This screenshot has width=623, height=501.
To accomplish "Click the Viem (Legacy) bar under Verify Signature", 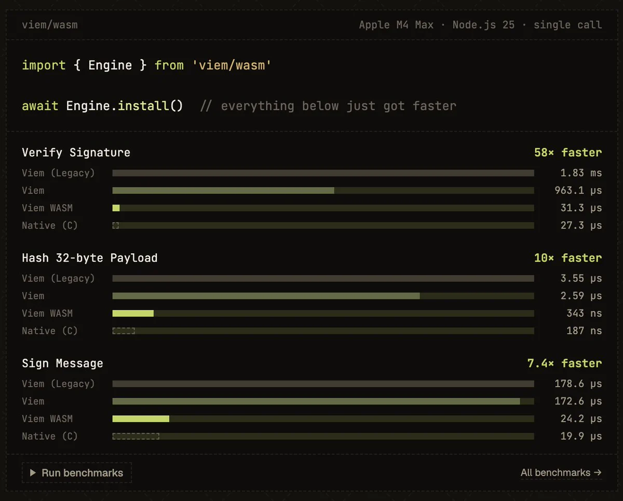I will pyautogui.click(x=323, y=173).
